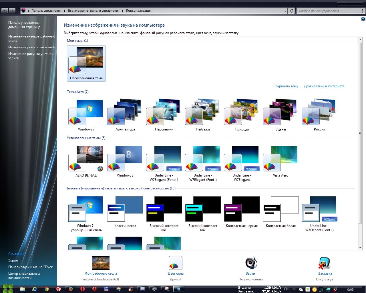366x293 pixels.
Task: Open Другие темы в Интернете link
Action: tap(324, 86)
